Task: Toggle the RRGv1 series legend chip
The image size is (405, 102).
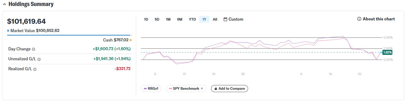Action: coord(151,89)
